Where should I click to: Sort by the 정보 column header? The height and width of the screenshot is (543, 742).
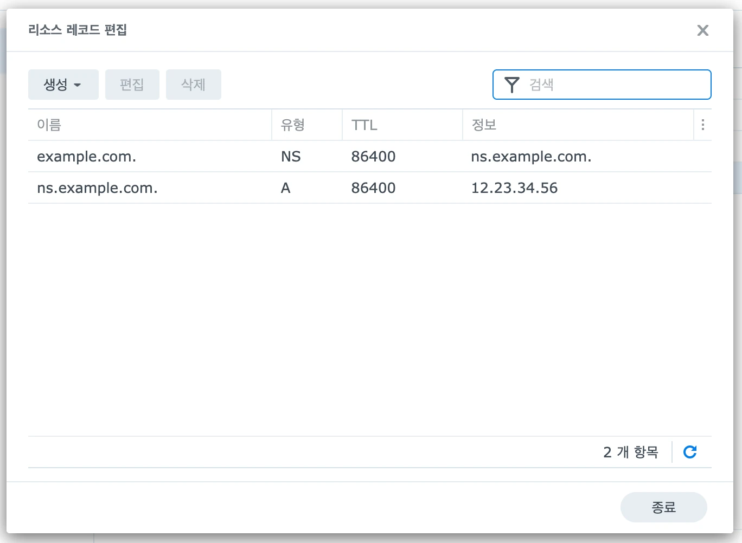point(578,125)
